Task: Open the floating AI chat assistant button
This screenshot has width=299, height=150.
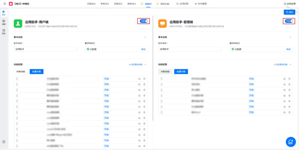Action: (x=290, y=142)
